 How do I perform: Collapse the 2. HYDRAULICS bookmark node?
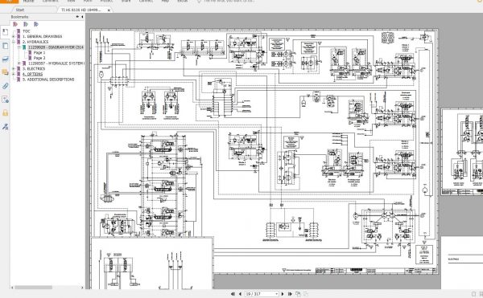(x=13, y=42)
